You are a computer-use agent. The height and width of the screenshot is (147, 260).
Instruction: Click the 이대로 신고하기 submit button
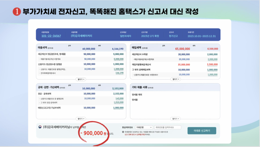click(x=202, y=131)
